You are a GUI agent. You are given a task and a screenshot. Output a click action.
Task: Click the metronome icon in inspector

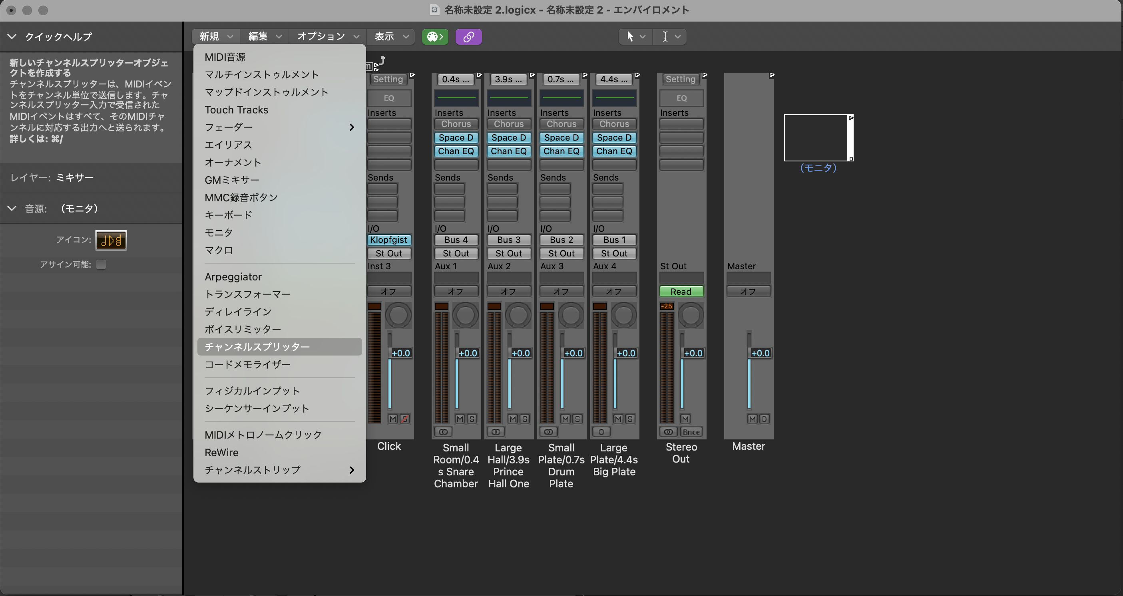coord(111,240)
